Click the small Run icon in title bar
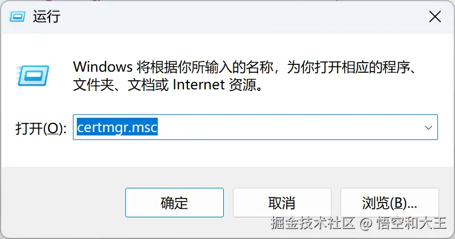 (17, 17)
